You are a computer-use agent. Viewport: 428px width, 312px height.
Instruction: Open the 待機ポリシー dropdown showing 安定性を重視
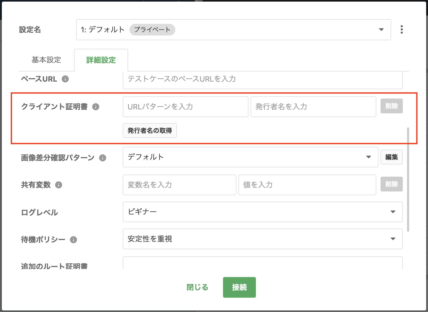point(263,239)
